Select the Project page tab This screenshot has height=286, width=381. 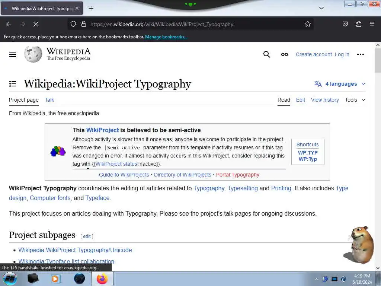(x=24, y=100)
